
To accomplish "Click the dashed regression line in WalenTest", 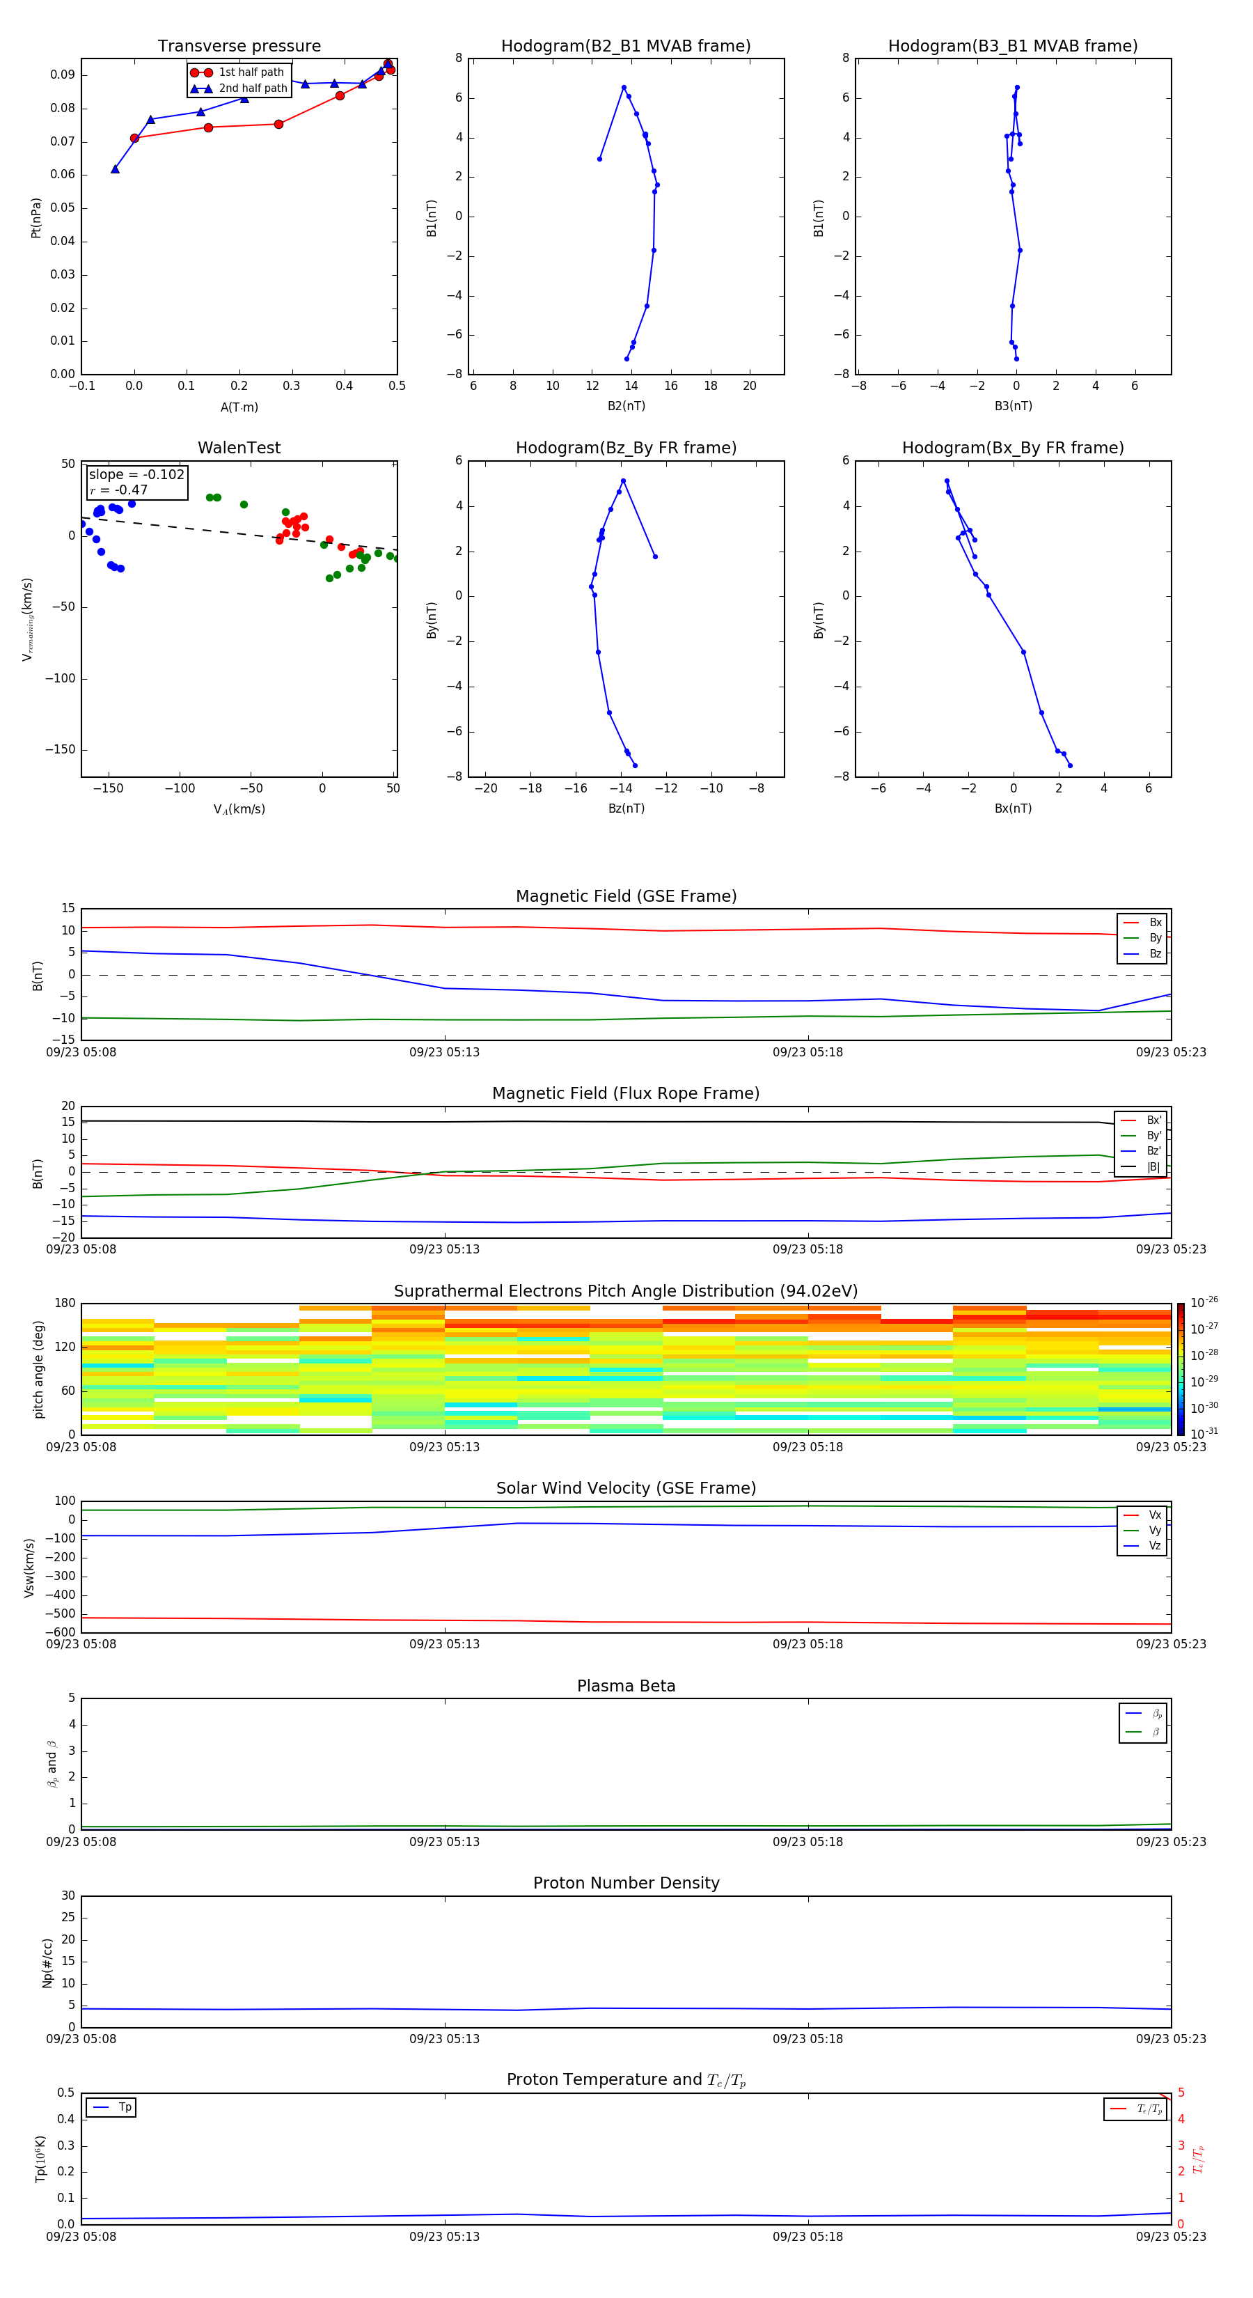I will pyautogui.click(x=239, y=533).
